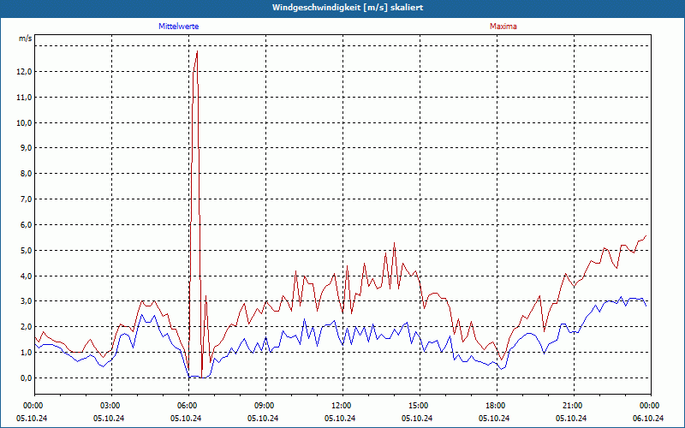Select the 1,0 y-axis value
This screenshot has height=428, width=685.
tap(25, 353)
